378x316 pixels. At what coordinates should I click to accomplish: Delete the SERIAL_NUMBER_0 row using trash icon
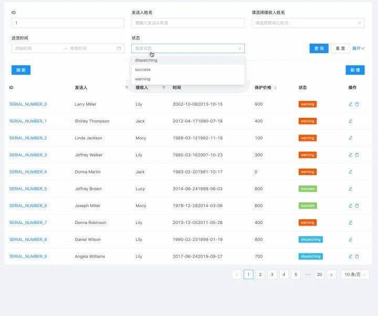coord(357,104)
